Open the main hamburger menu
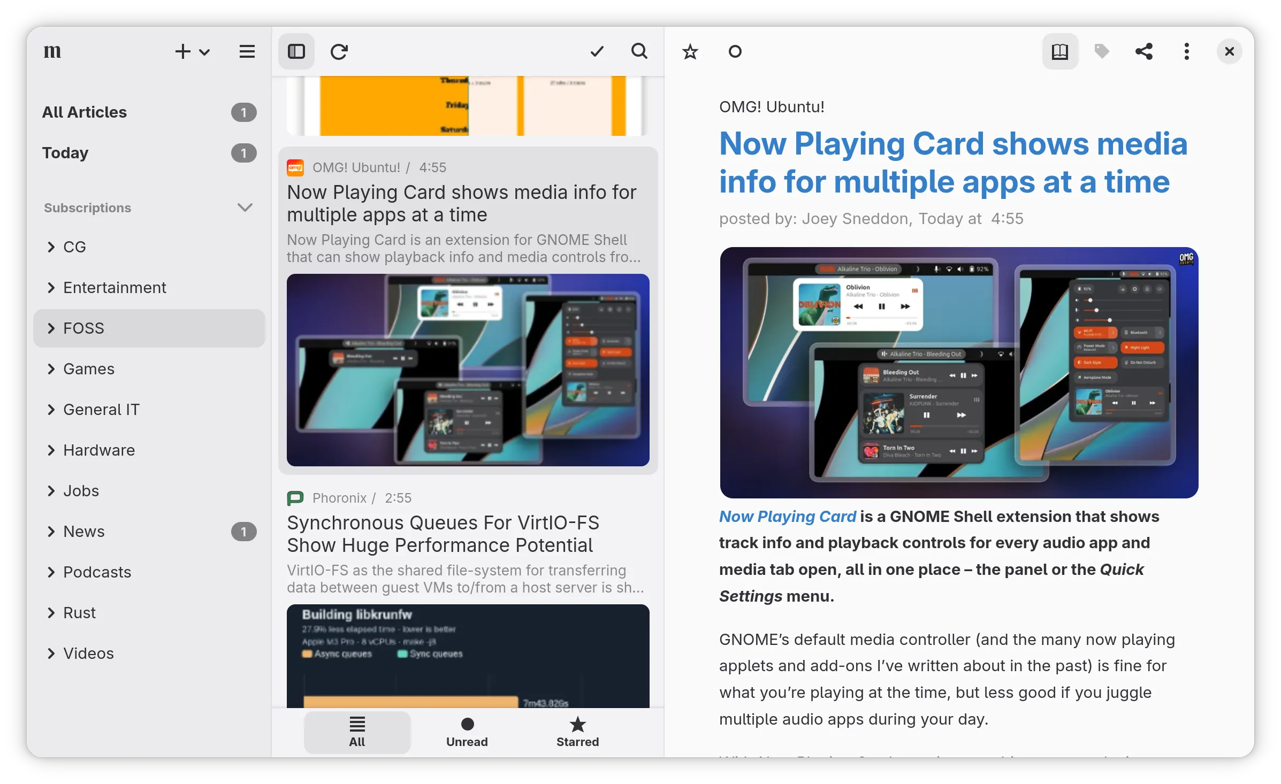Image resolution: width=1281 pixels, height=784 pixels. point(247,52)
